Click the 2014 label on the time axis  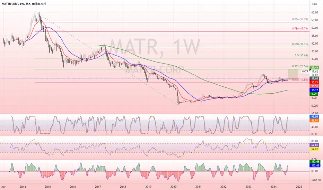click(x=23, y=187)
